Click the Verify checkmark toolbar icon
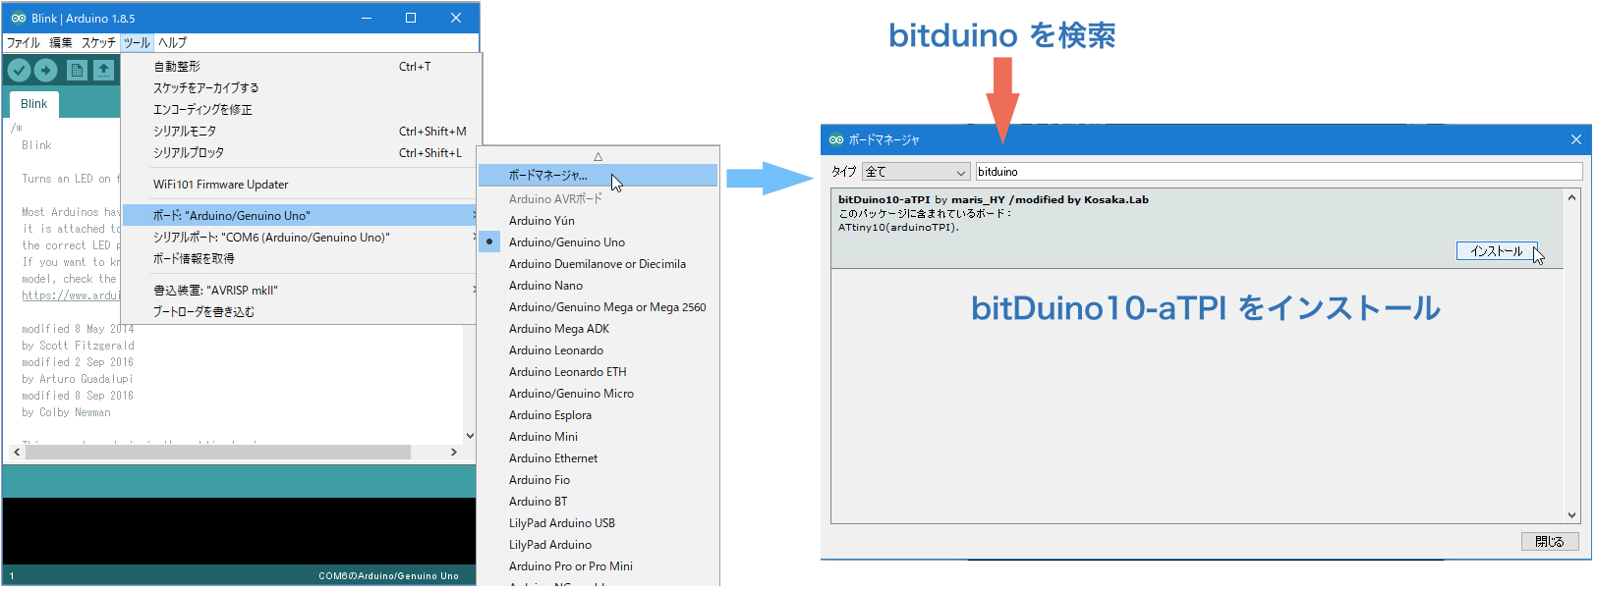 tap(19, 70)
